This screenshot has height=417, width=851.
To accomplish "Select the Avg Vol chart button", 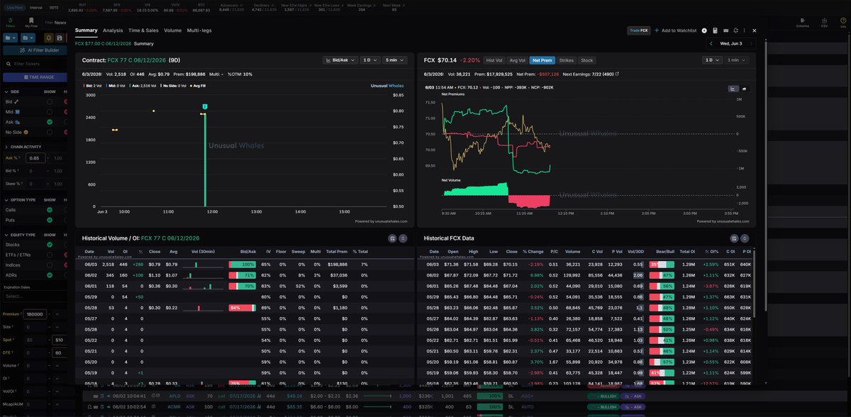I will [x=518, y=60].
